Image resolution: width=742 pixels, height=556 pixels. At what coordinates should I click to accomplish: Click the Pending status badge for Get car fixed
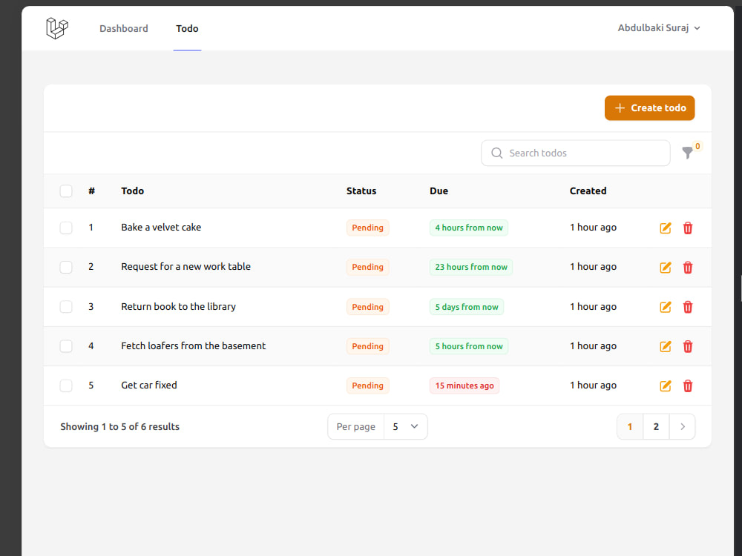point(367,385)
